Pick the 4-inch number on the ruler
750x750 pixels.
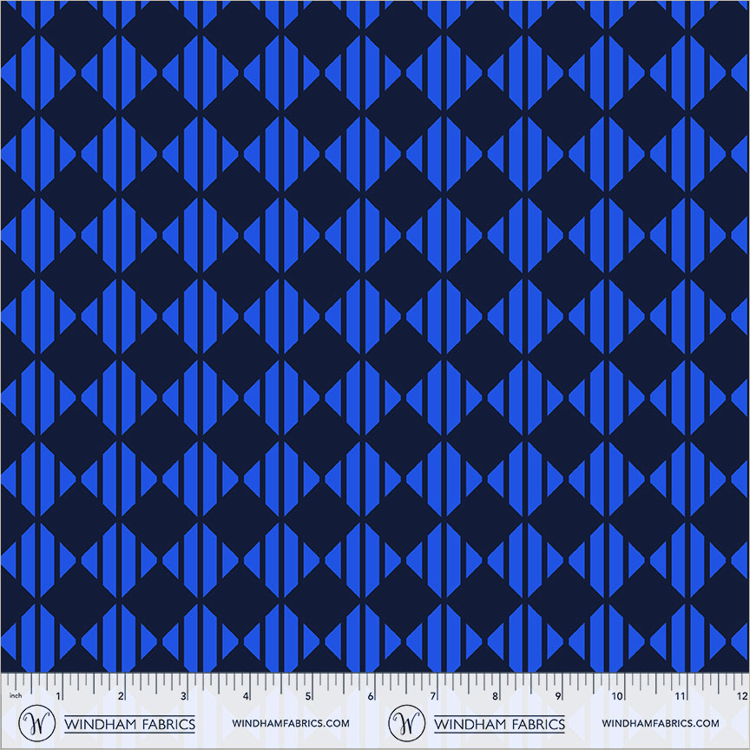tap(246, 696)
